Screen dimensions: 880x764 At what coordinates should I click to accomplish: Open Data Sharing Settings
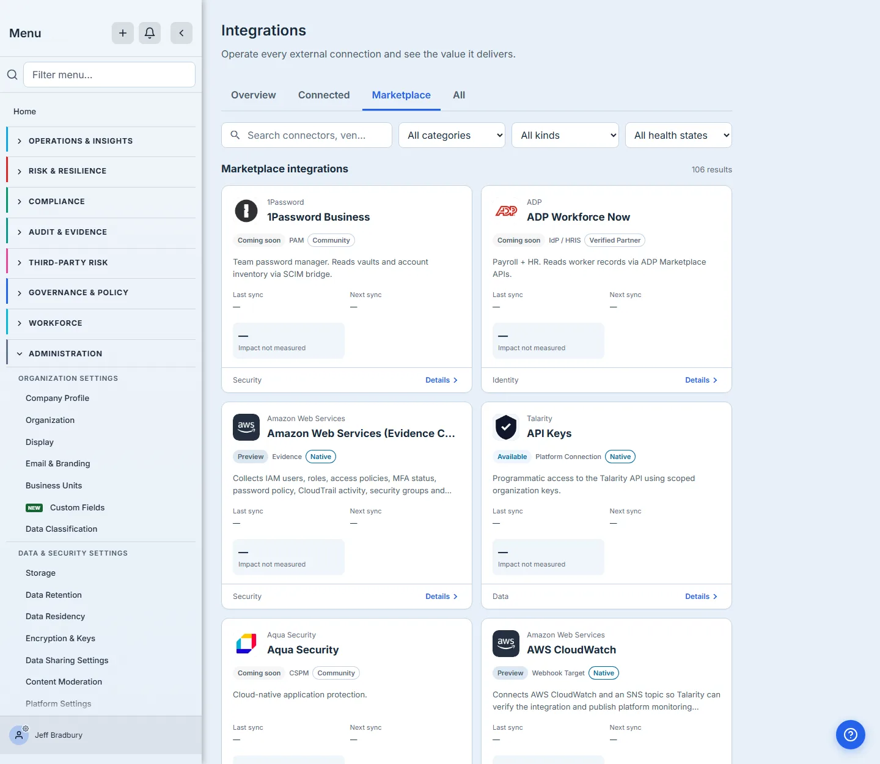(67, 661)
